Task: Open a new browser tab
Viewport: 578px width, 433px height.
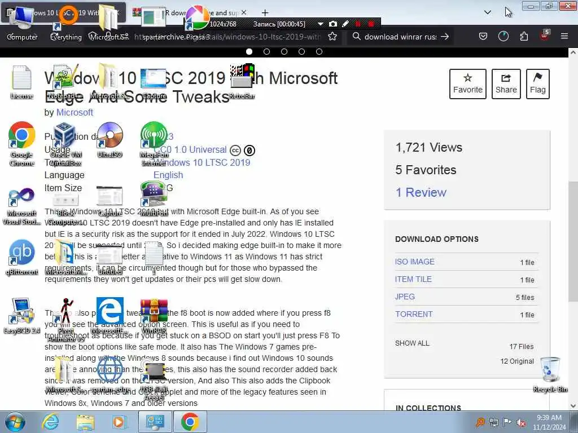Action: point(265,13)
